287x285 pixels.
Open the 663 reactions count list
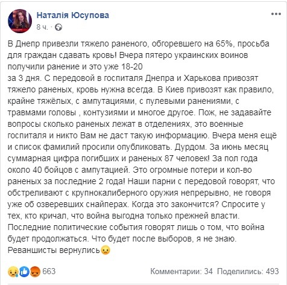[x=49, y=271]
